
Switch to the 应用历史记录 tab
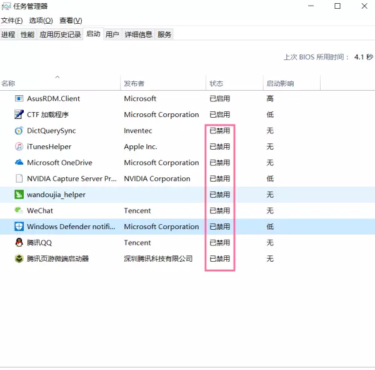pos(60,34)
